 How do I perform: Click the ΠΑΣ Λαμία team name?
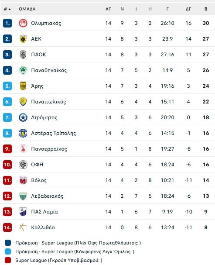(44, 212)
